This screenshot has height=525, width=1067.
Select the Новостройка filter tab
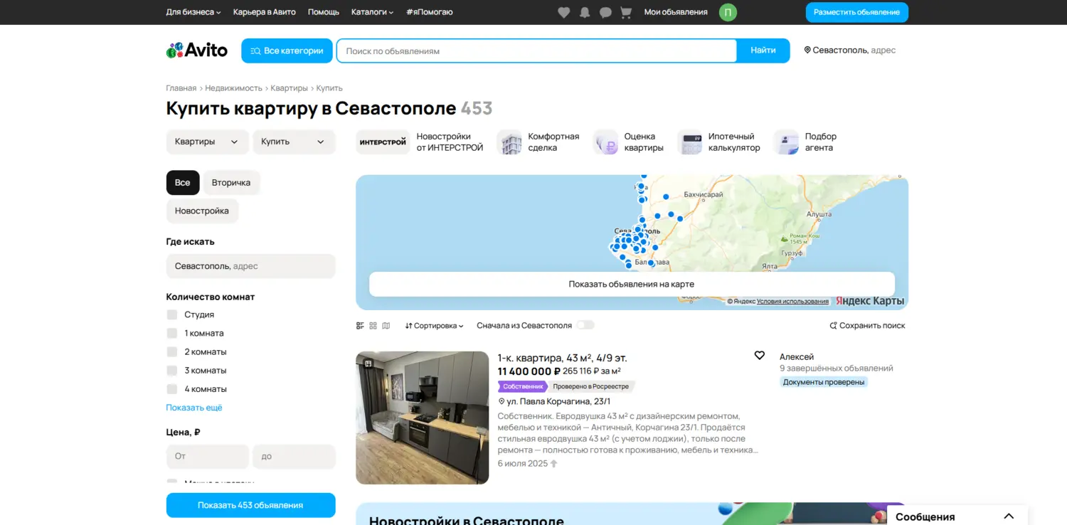[x=202, y=211]
